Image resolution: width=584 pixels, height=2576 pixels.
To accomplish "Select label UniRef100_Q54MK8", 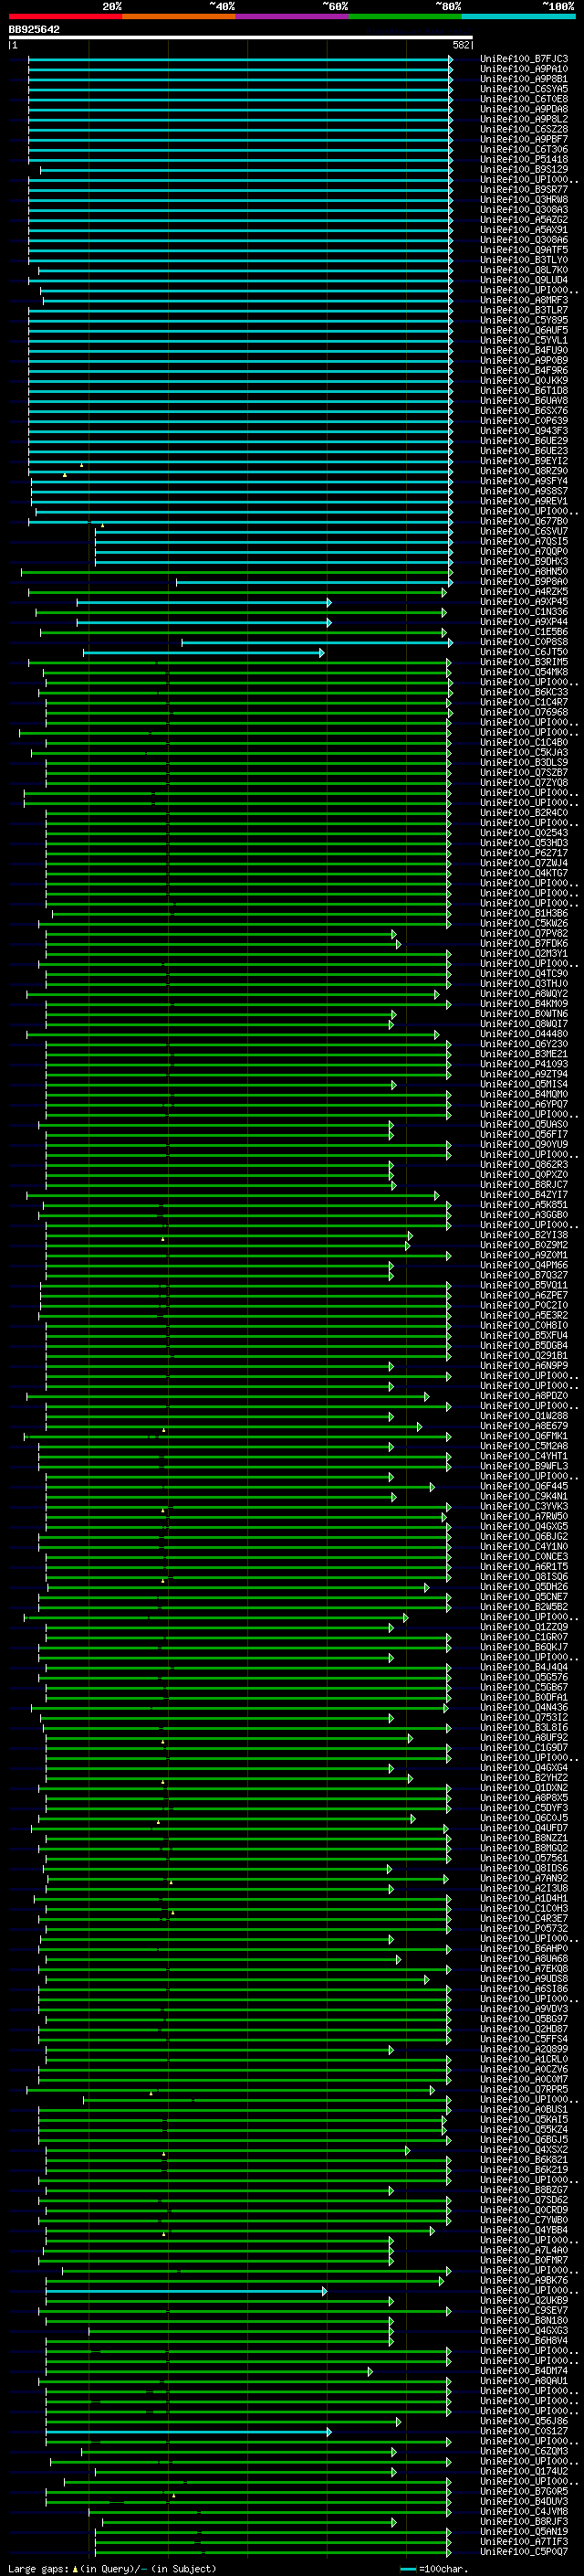I will (x=524, y=672).
